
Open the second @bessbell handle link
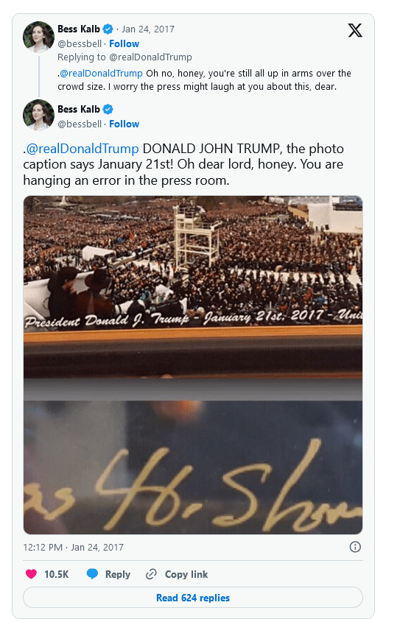coord(80,124)
